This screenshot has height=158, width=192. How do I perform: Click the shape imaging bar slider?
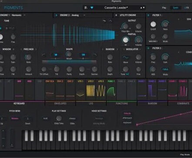[69, 62]
